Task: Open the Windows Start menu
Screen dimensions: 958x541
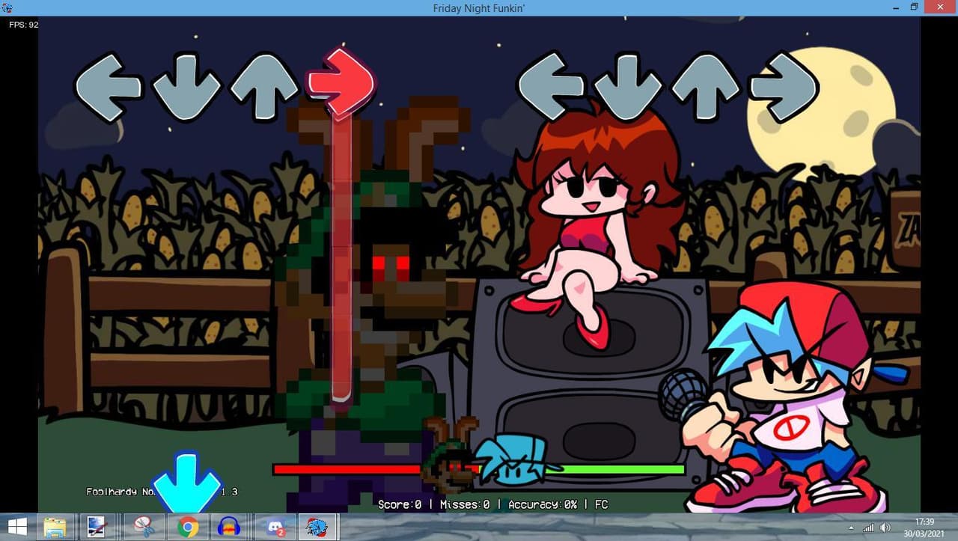Action: pyautogui.click(x=17, y=527)
